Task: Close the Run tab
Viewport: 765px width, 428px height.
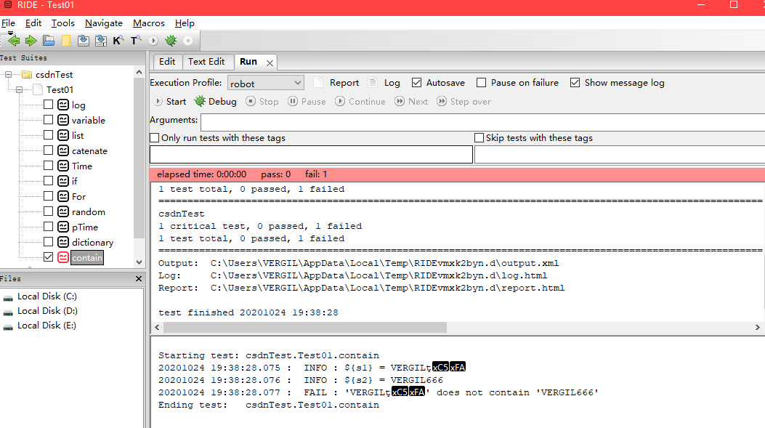Action: tap(270, 63)
